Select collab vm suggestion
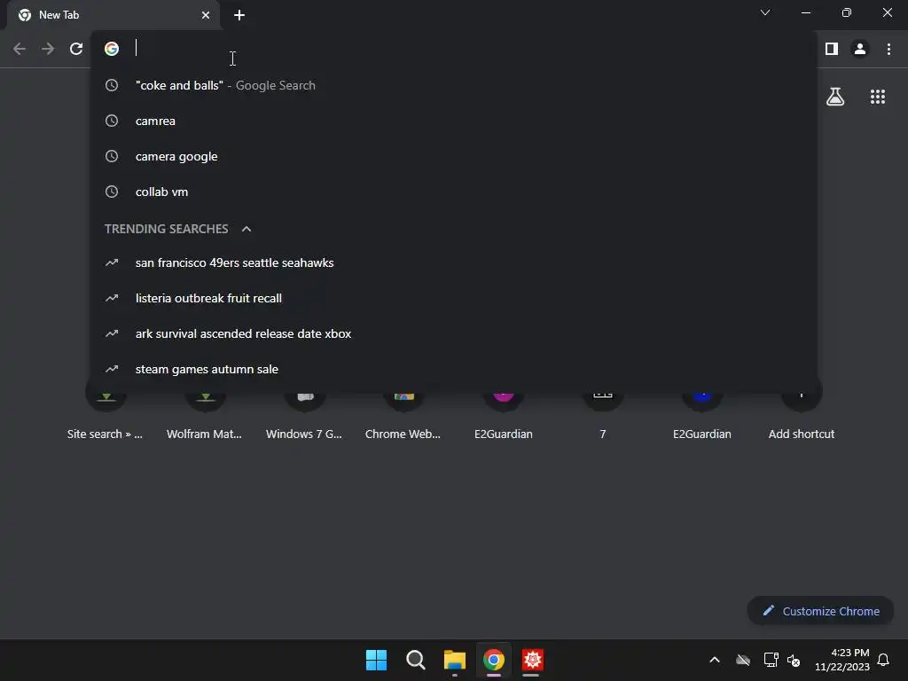 pos(453,192)
